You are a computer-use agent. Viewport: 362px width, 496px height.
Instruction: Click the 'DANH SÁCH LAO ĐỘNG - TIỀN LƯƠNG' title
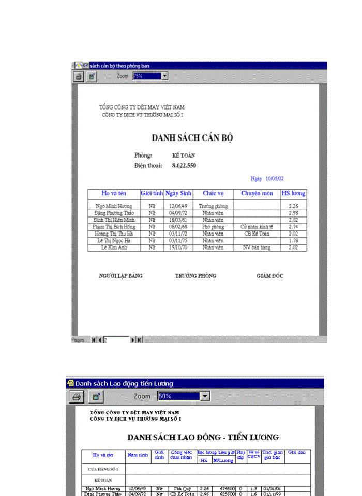(x=203, y=437)
